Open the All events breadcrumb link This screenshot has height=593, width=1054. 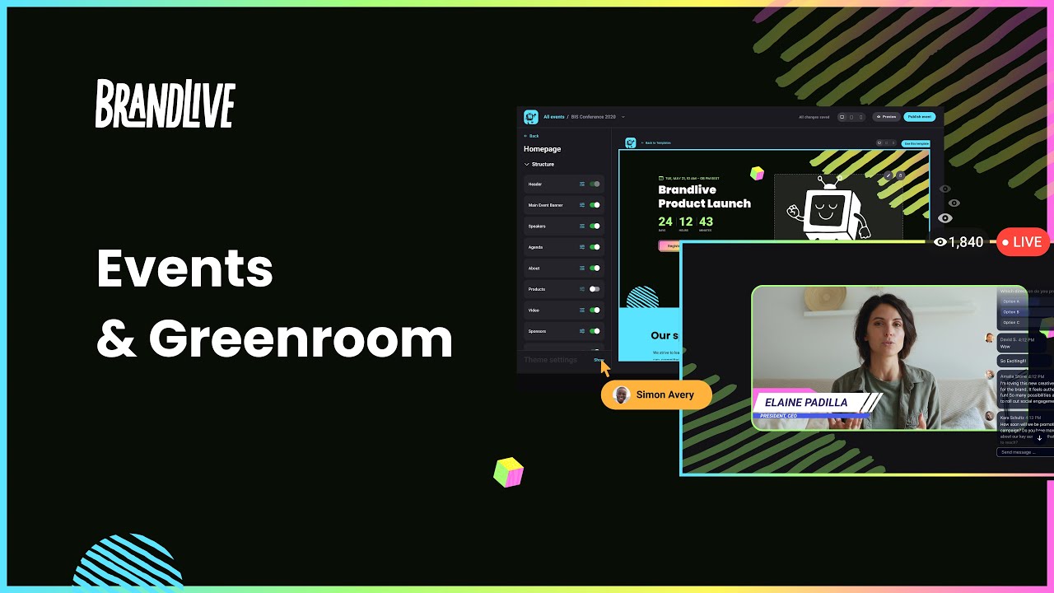[554, 117]
